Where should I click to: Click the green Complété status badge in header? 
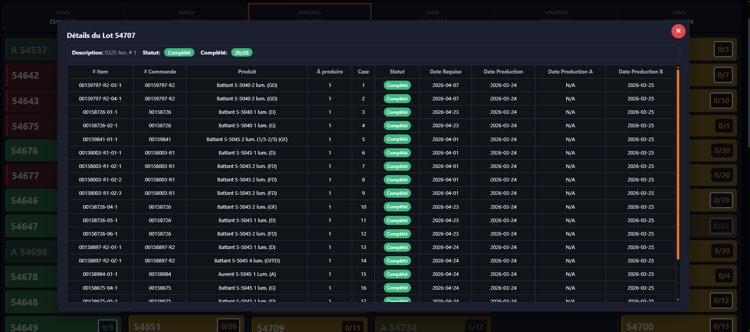[179, 53]
